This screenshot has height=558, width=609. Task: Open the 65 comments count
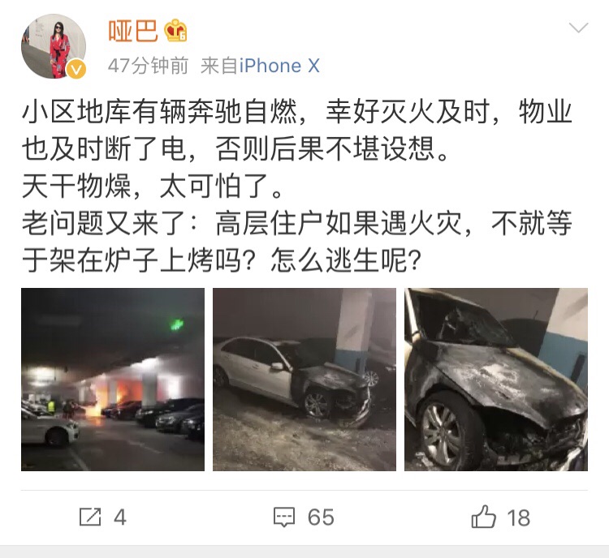coord(321,517)
